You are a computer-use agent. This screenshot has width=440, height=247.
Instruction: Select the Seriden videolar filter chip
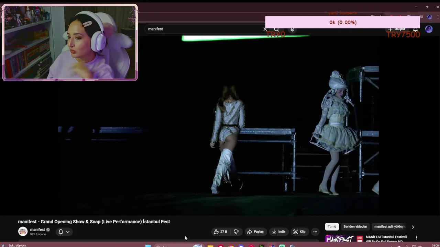pos(355,226)
